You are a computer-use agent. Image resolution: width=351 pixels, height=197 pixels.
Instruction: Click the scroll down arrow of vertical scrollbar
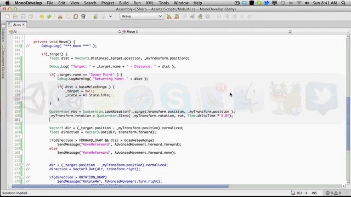tap(348, 182)
